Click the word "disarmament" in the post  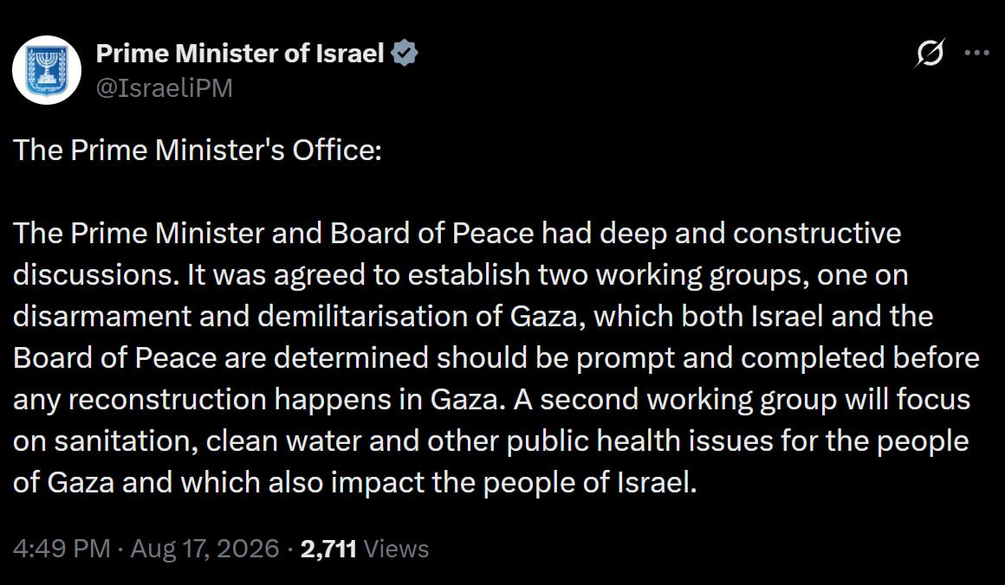click(x=102, y=317)
